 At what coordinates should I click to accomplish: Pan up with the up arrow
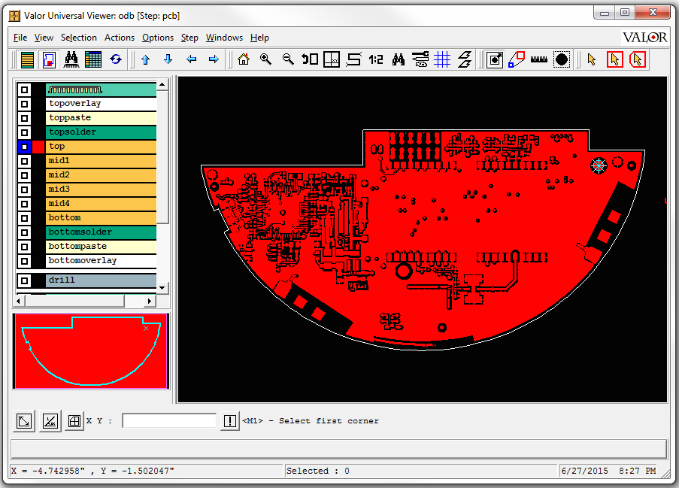click(x=146, y=59)
